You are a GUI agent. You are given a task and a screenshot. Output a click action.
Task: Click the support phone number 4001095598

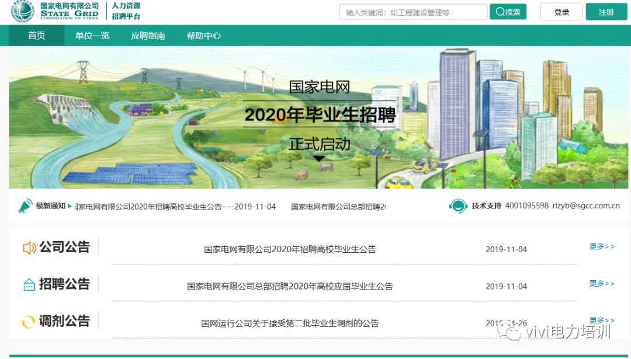click(x=527, y=205)
